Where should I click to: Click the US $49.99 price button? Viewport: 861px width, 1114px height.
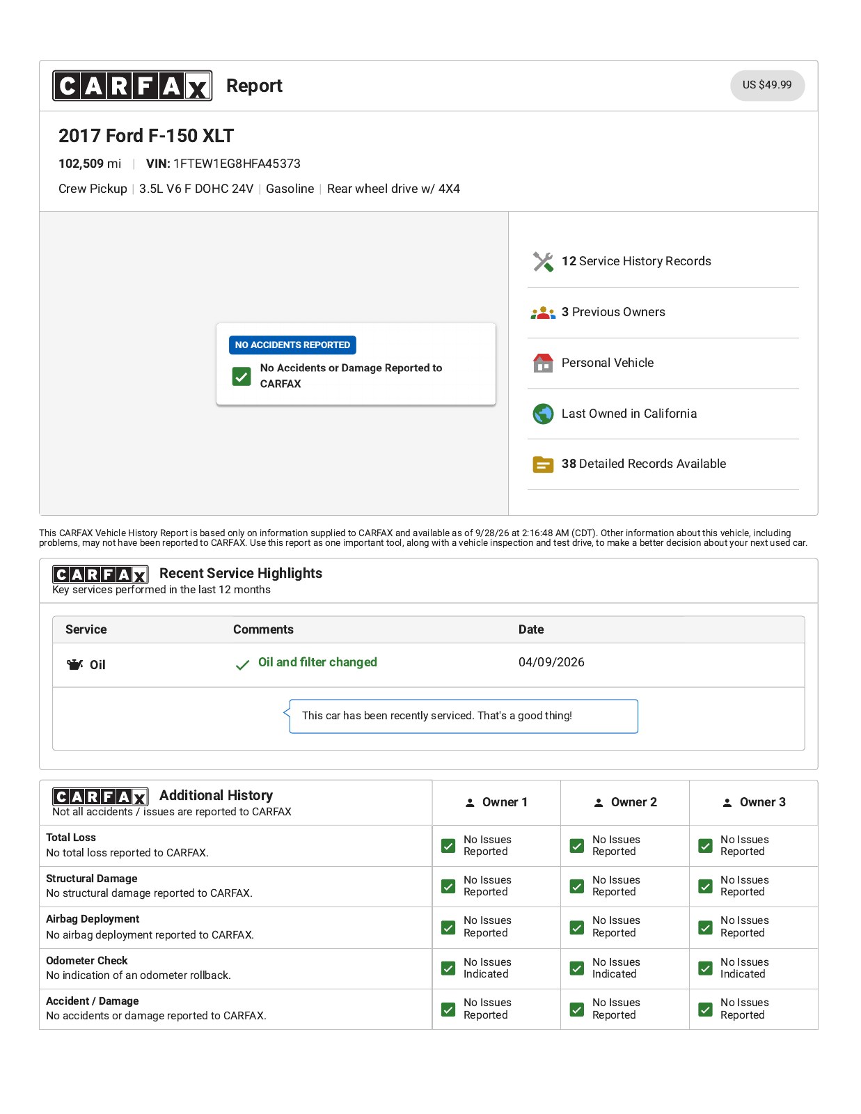(x=767, y=85)
